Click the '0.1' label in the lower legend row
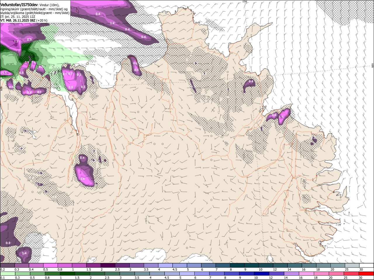The width and height of the screenshot is (374, 280). 2,278
